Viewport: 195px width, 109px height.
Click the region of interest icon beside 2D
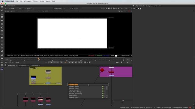[x=119, y=11]
